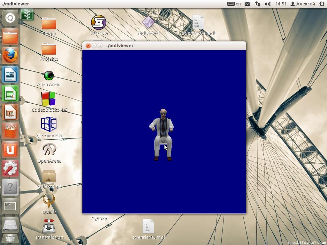The image size is (327, 245).
Task: Open System Settings from the launcher
Action: point(10,168)
